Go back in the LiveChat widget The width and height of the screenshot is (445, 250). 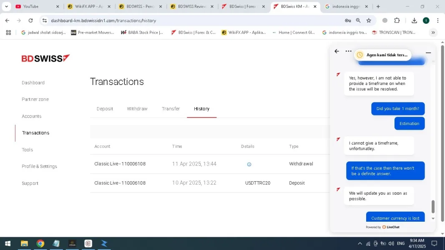(337, 51)
